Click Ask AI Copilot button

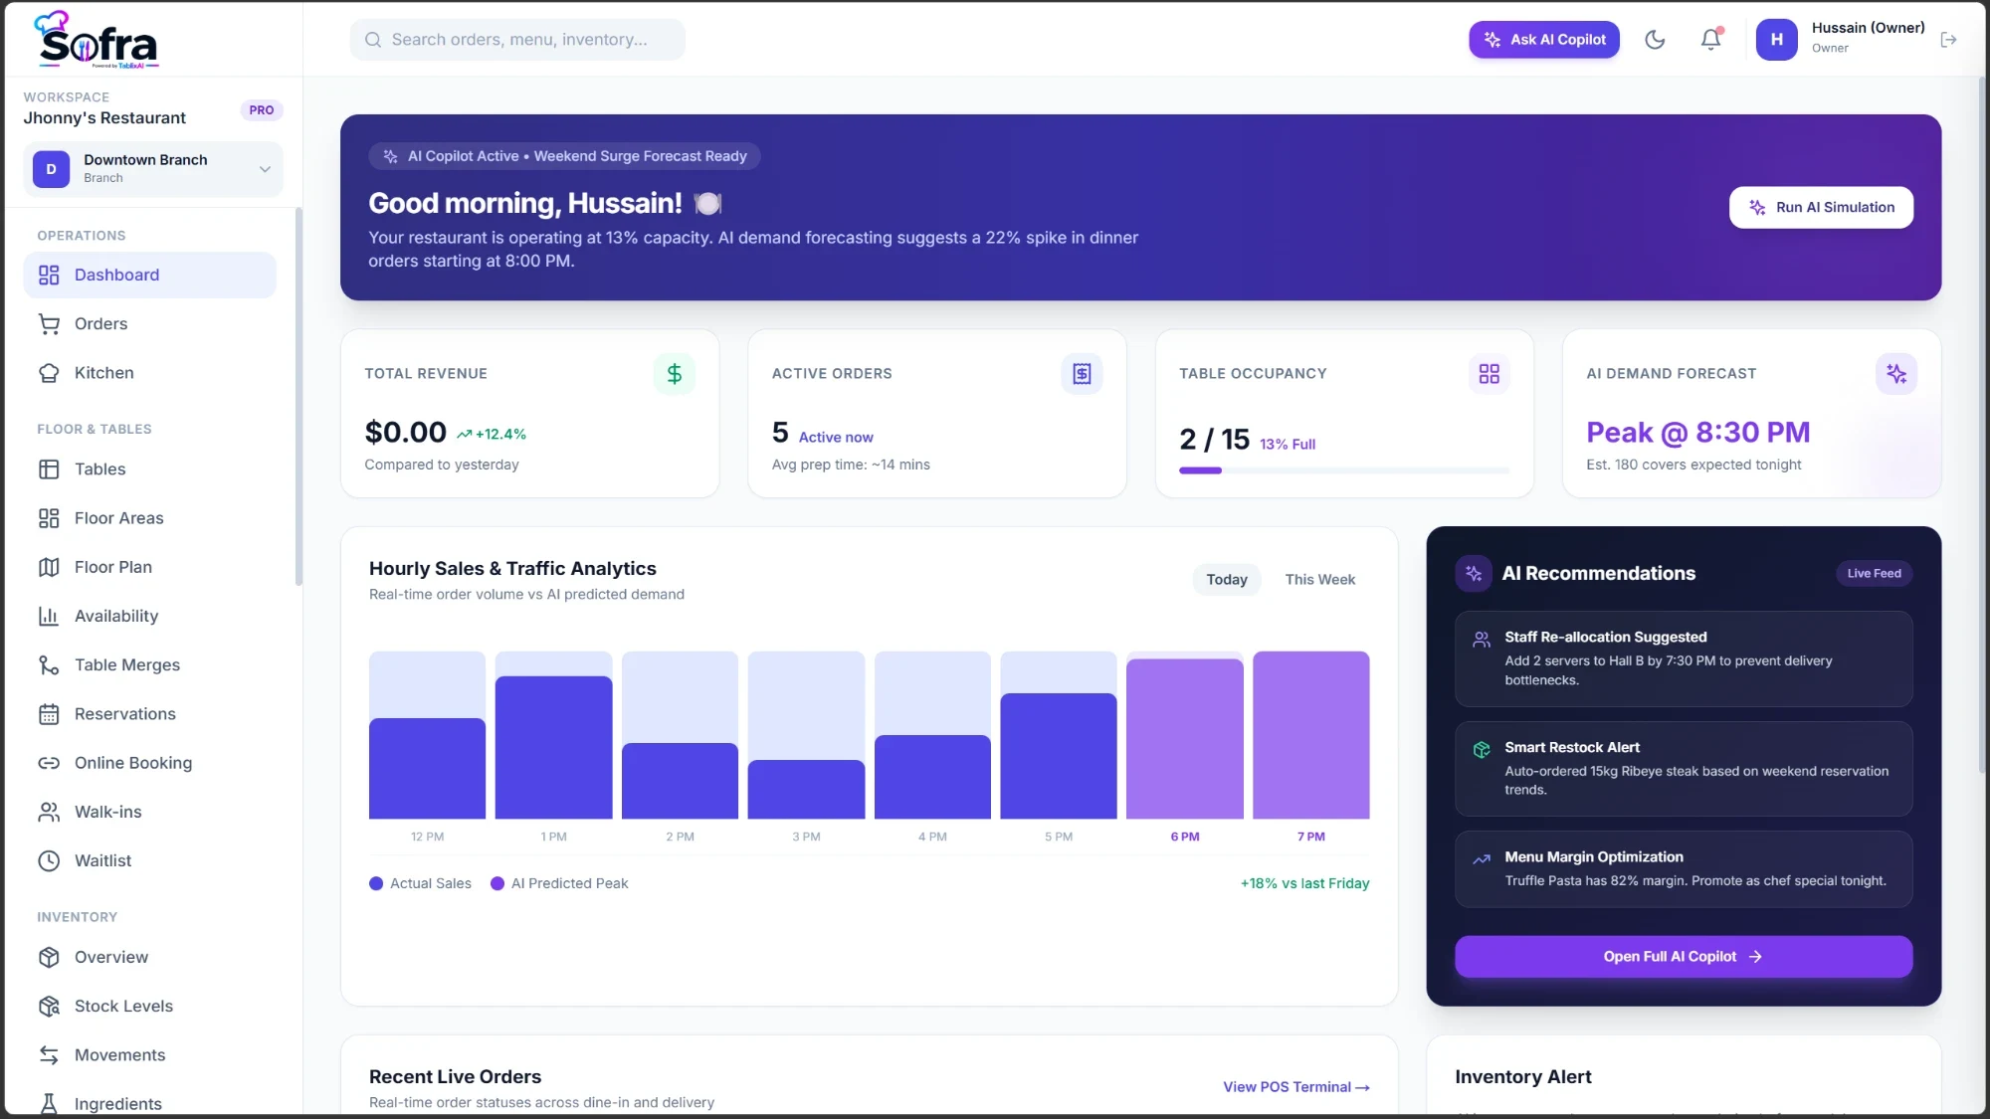(x=1544, y=40)
